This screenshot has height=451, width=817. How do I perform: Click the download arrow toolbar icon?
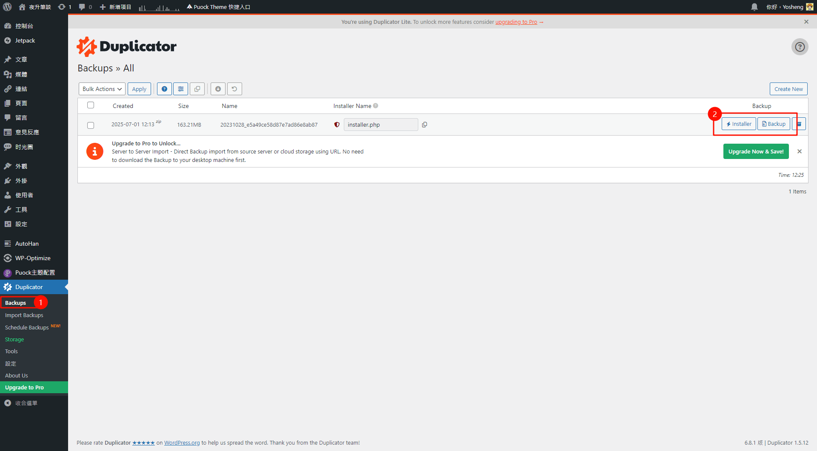click(218, 89)
